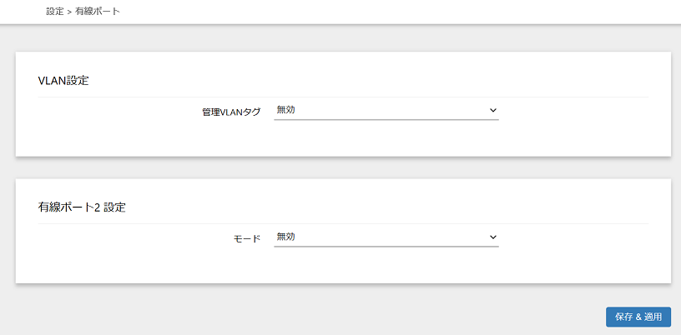Screen dimensions: 681x335
Task: Click the VLAN設定 section heading
Action: click(63, 81)
